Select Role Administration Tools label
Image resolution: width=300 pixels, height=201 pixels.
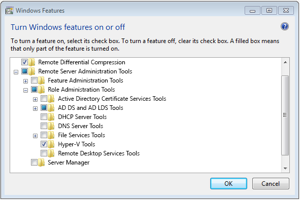[x=81, y=90]
